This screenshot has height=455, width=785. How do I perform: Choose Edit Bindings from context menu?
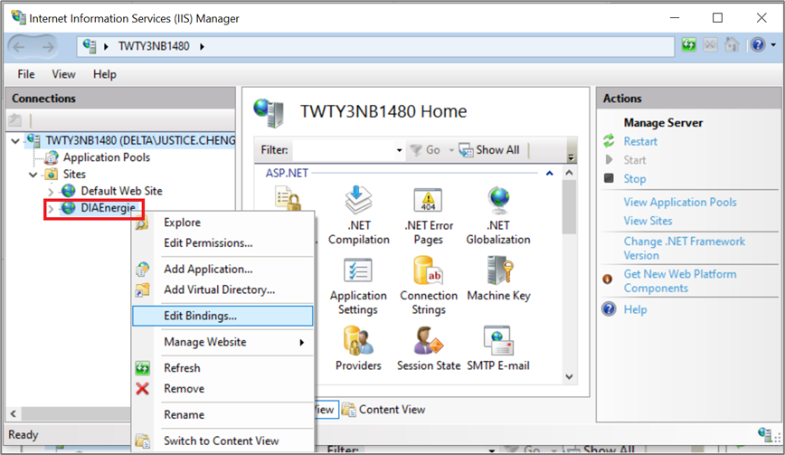pyautogui.click(x=200, y=316)
